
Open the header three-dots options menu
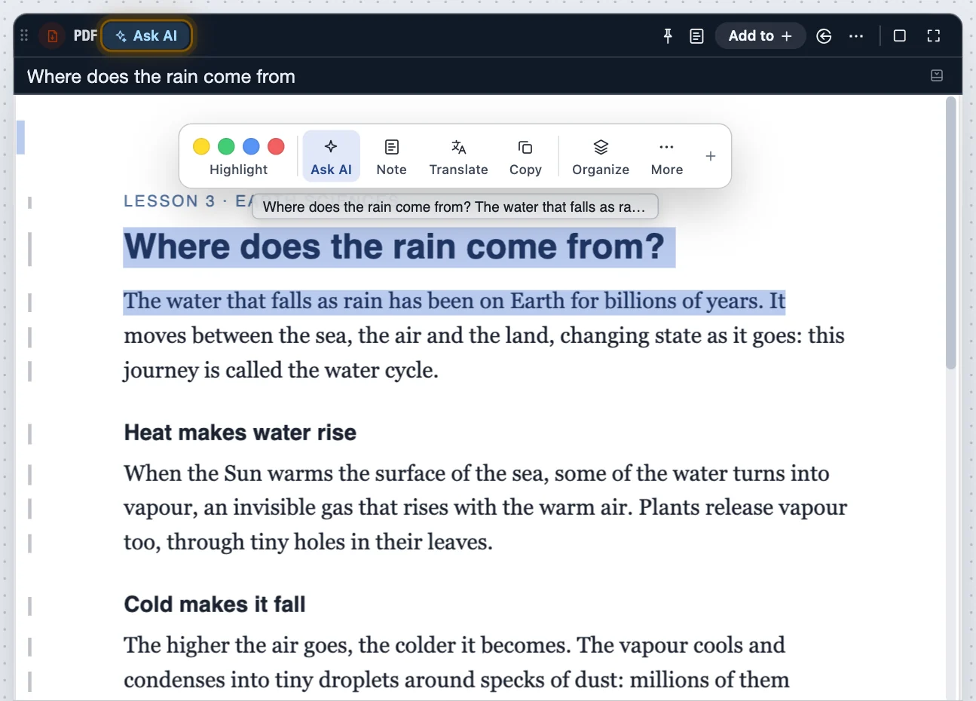click(x=856, y=35)
